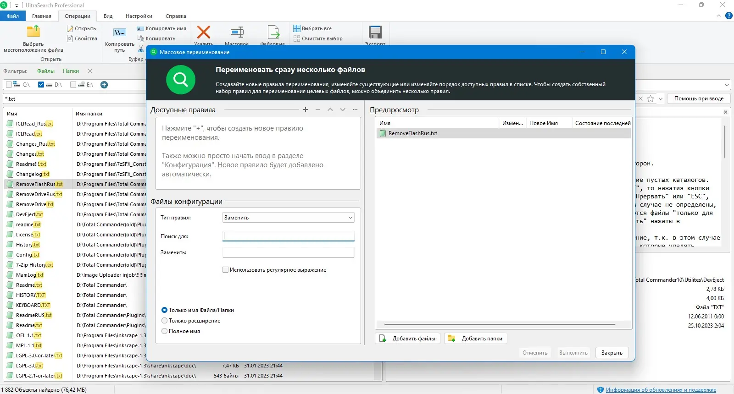Close the preview pane X icon
This screenshot has height=394, width=734.
coord(726,112)
